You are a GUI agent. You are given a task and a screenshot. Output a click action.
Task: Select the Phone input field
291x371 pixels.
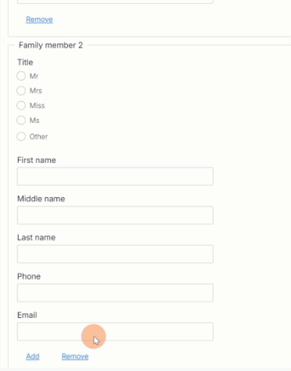click(x=115, y=293)
